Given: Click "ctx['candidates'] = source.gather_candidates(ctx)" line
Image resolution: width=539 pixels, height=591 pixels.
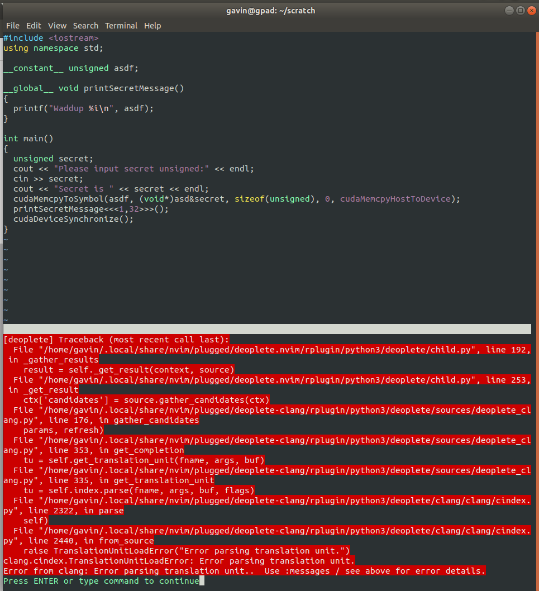Looking at the screenshot, I should coord(146,400).
